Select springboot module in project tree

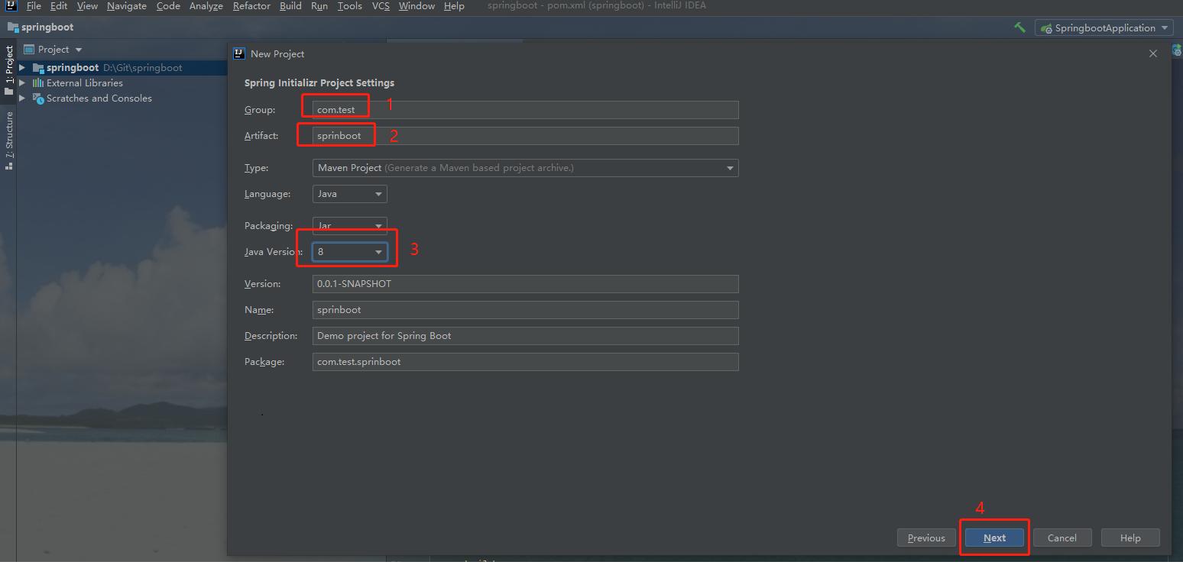click(73, 68)
